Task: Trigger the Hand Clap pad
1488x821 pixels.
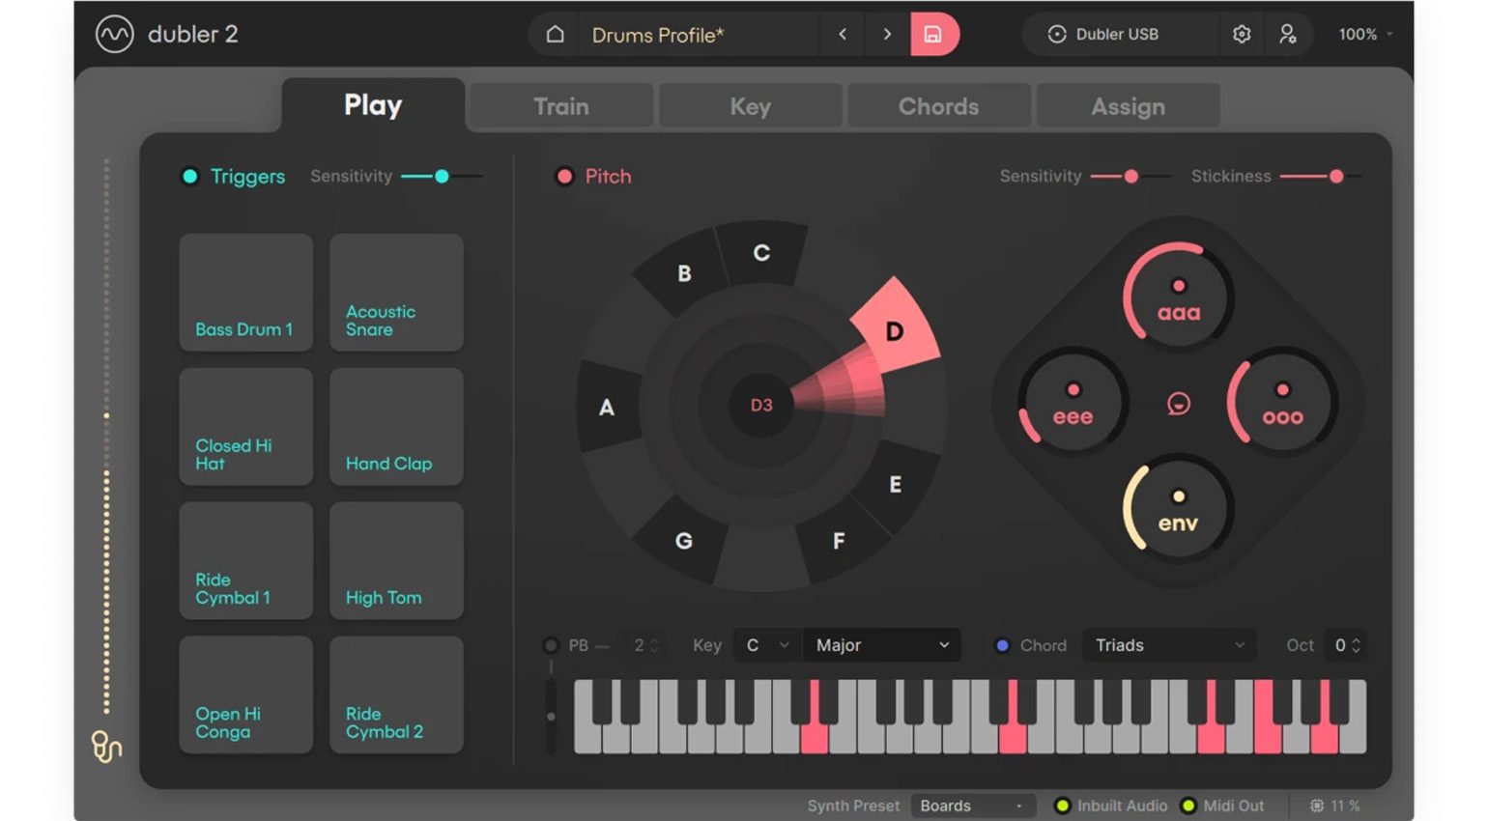Action: (396, 427)
